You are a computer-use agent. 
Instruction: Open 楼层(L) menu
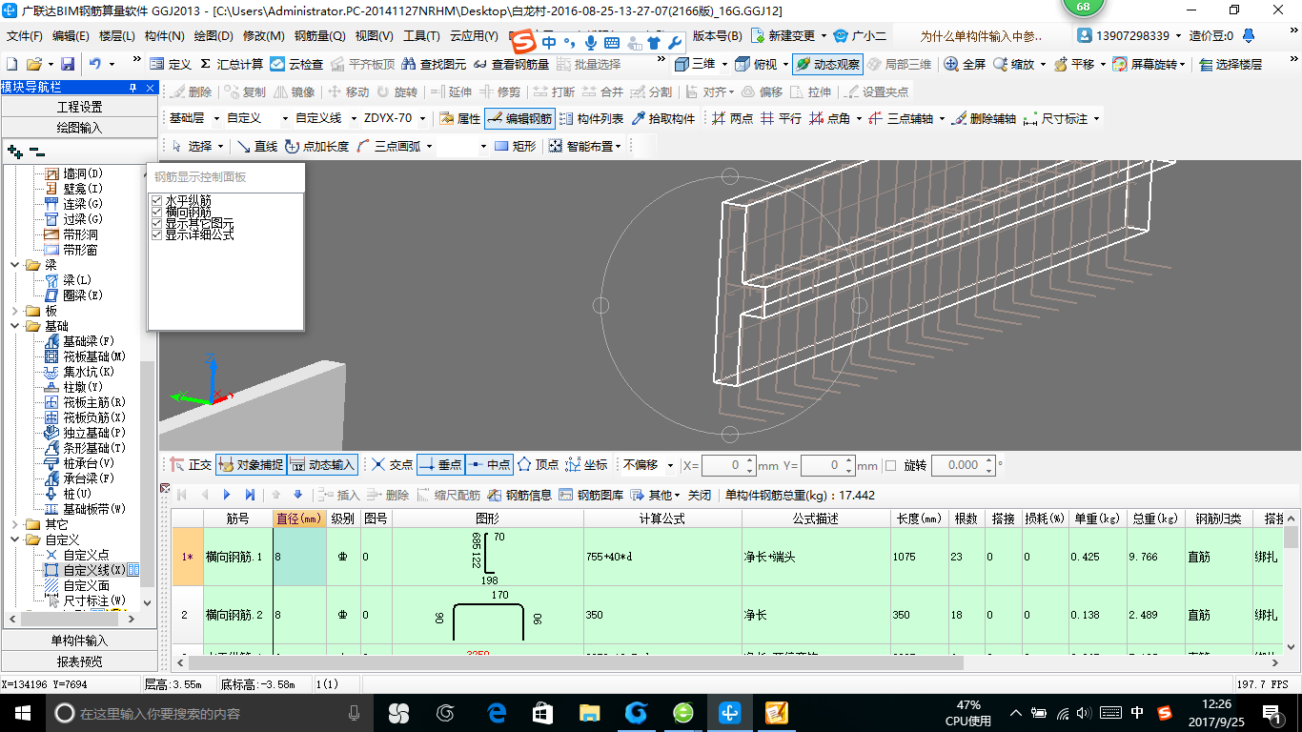pyautogui.click(x=117, y=36)
